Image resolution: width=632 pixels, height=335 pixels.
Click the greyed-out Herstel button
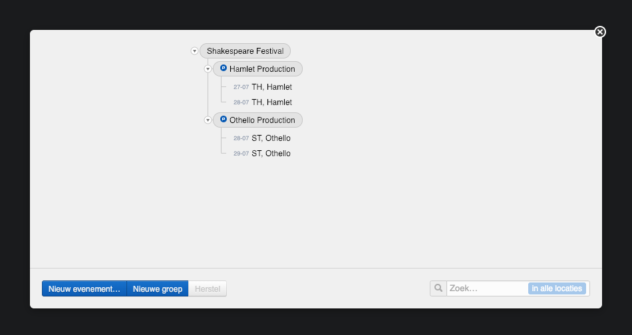point(208,289)
